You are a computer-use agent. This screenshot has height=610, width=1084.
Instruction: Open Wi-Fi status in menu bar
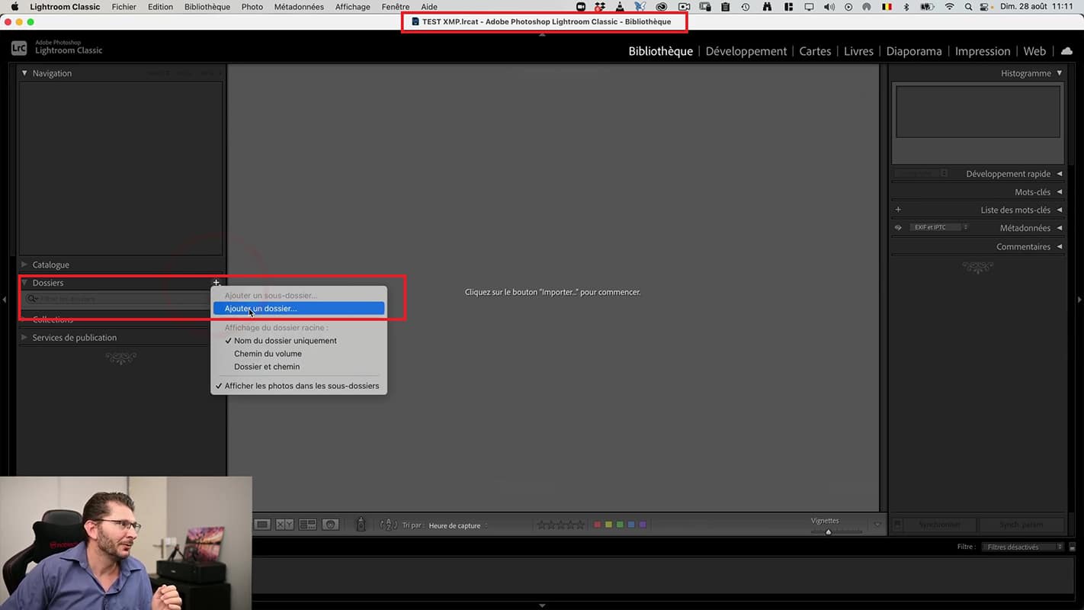pos(949,7)
